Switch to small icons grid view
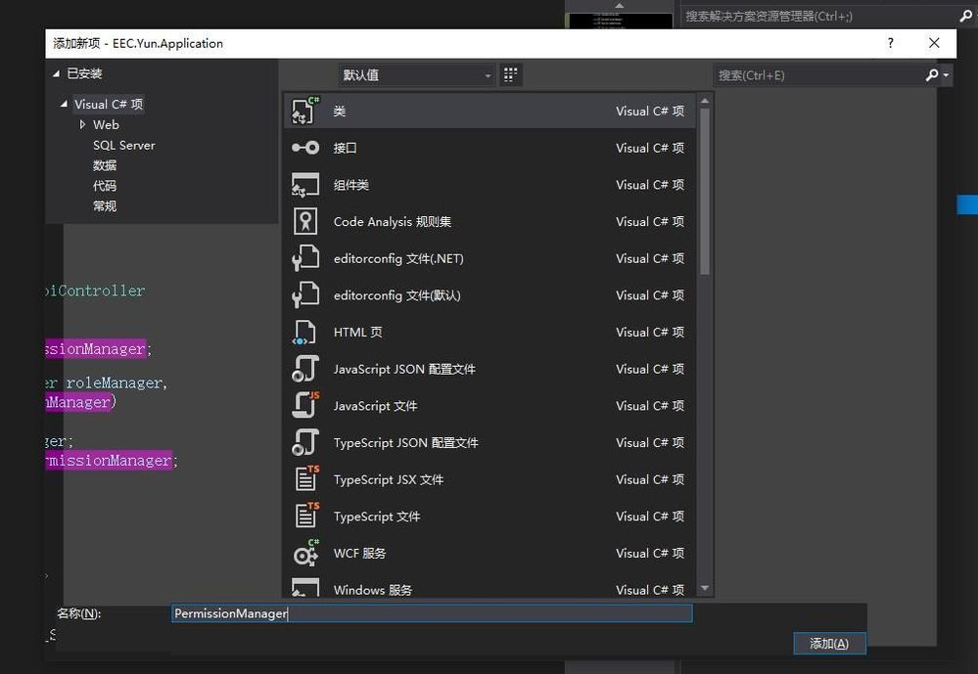Screen dimensions: 978x674 coord(510,75)
